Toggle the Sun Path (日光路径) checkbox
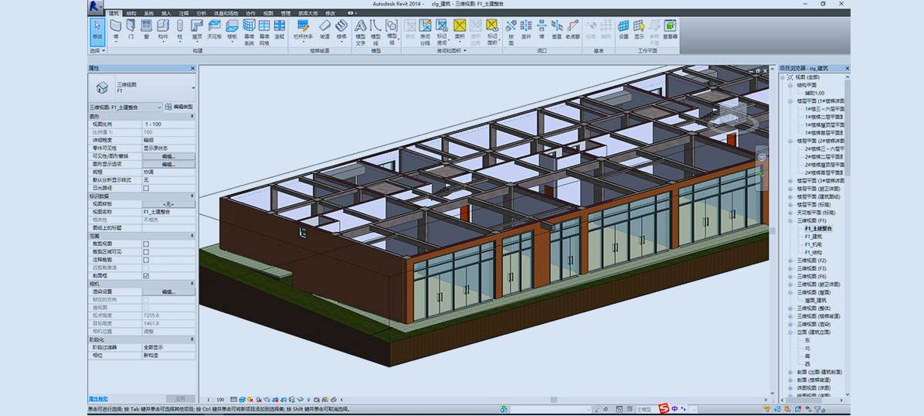This screenshot has width=924, height=416. point(146,188)
